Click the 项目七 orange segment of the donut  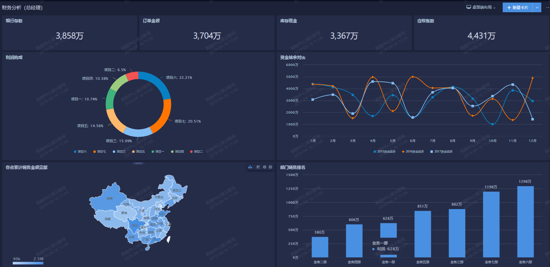(163, 116)
